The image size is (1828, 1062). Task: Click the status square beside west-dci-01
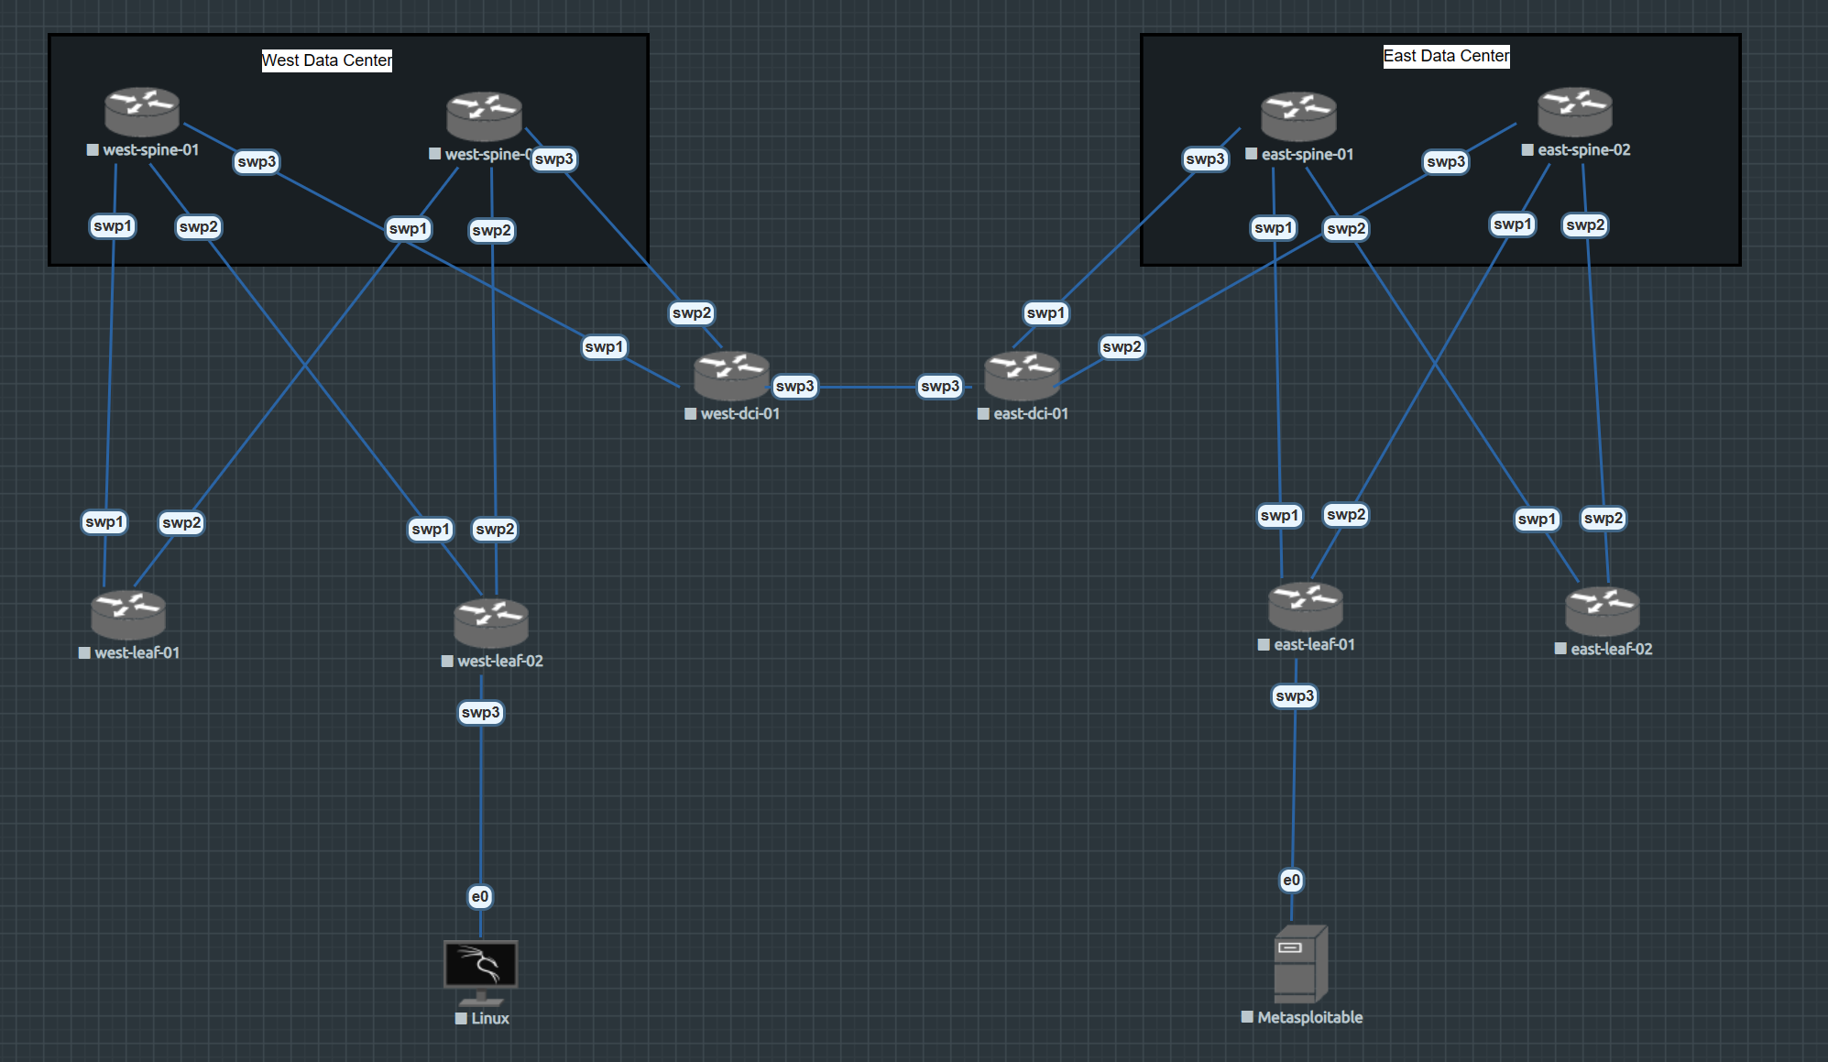[x=691, y=413]
